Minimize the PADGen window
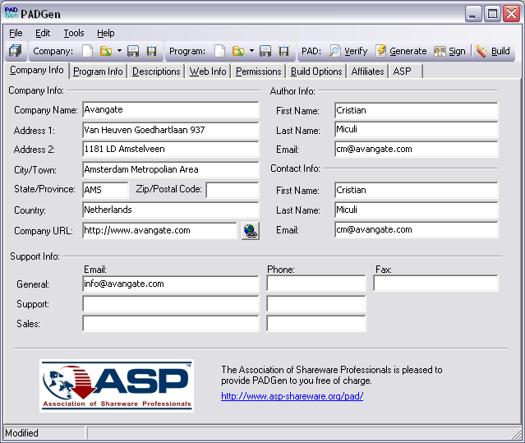 (x=473, y=14)
